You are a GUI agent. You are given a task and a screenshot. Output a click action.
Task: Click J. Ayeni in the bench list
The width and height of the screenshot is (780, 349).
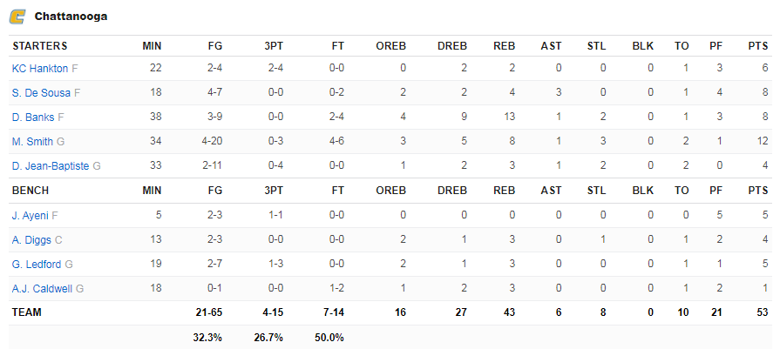coord(30,216)
